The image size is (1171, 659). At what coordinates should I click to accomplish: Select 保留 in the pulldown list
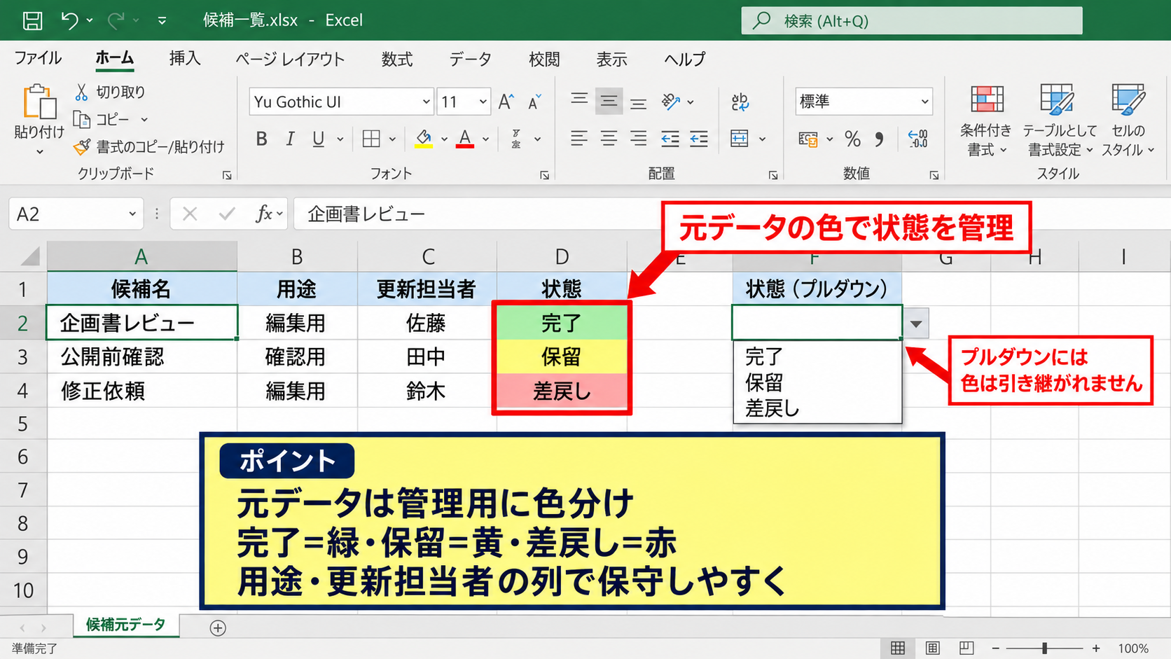coord(765,382)
